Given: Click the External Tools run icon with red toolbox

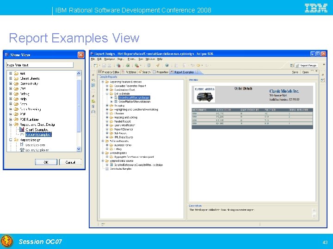Looking at the screenshot, I should [x=136, y=65].
